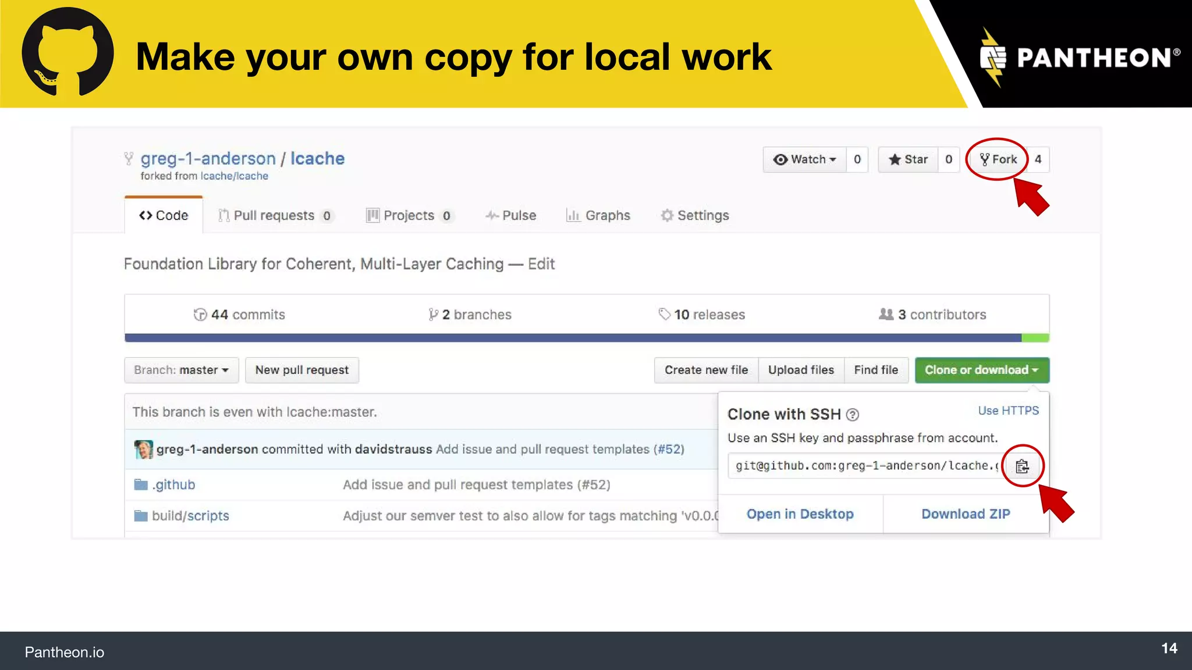Open the Settings tab
The image size is (1192, 670).
pyautogui.click(x=695, y=215)
